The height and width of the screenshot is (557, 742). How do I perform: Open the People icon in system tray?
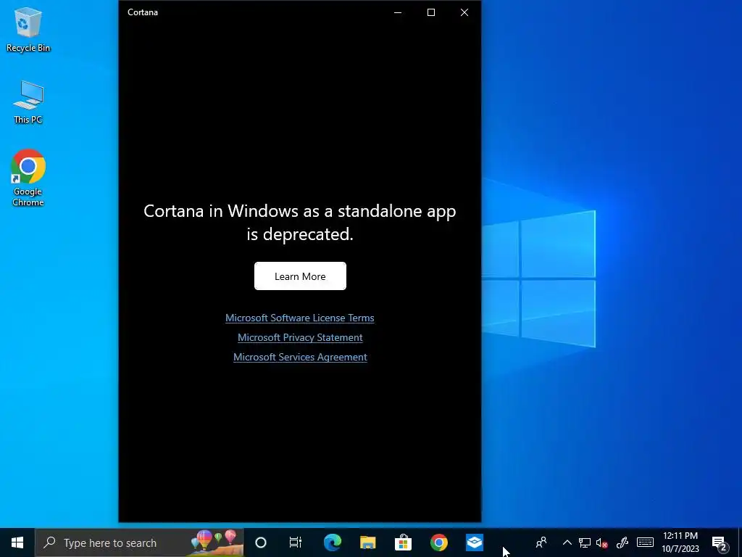coord(541,542)
